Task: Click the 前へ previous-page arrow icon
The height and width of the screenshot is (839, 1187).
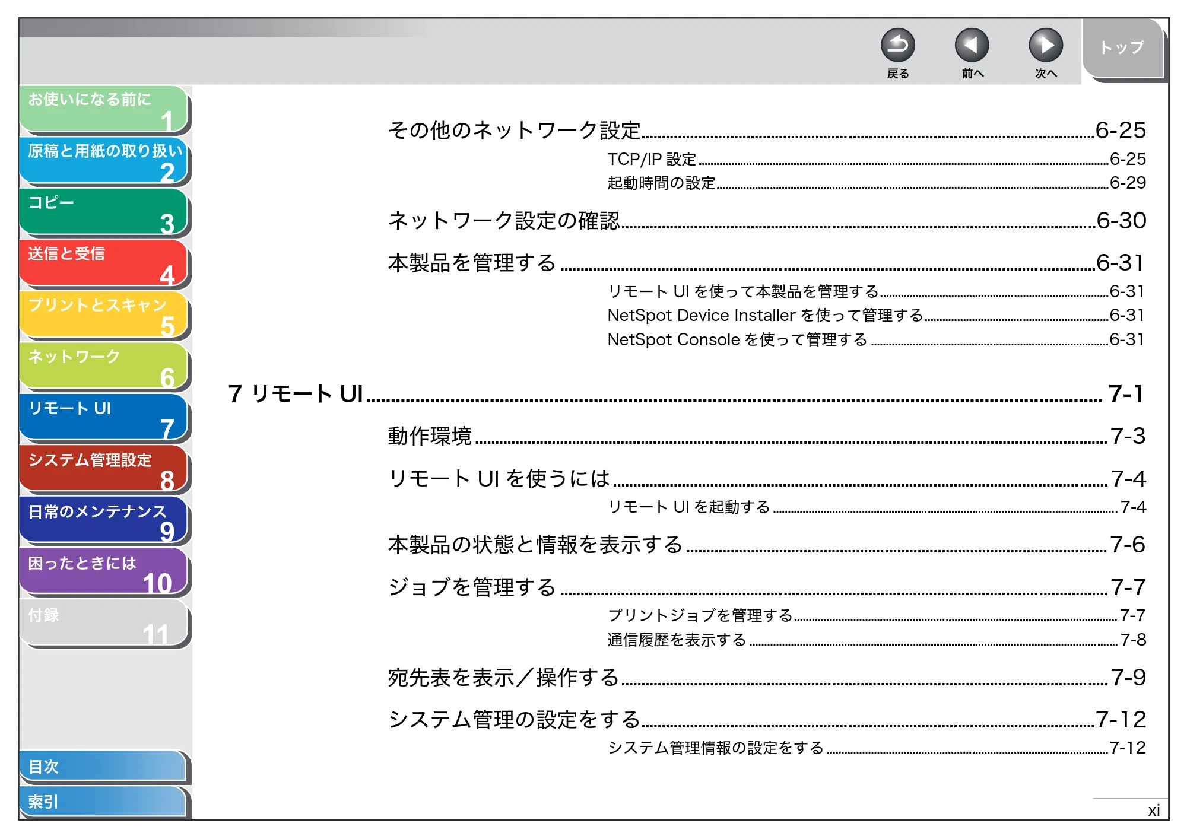Action: point(972,45)
